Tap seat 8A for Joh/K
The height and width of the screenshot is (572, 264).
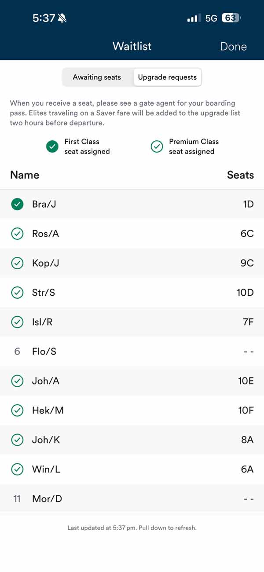click(x=247, y=440)
